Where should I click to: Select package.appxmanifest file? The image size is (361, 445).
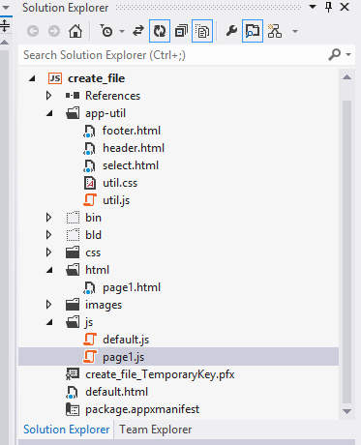pos(142,409)
